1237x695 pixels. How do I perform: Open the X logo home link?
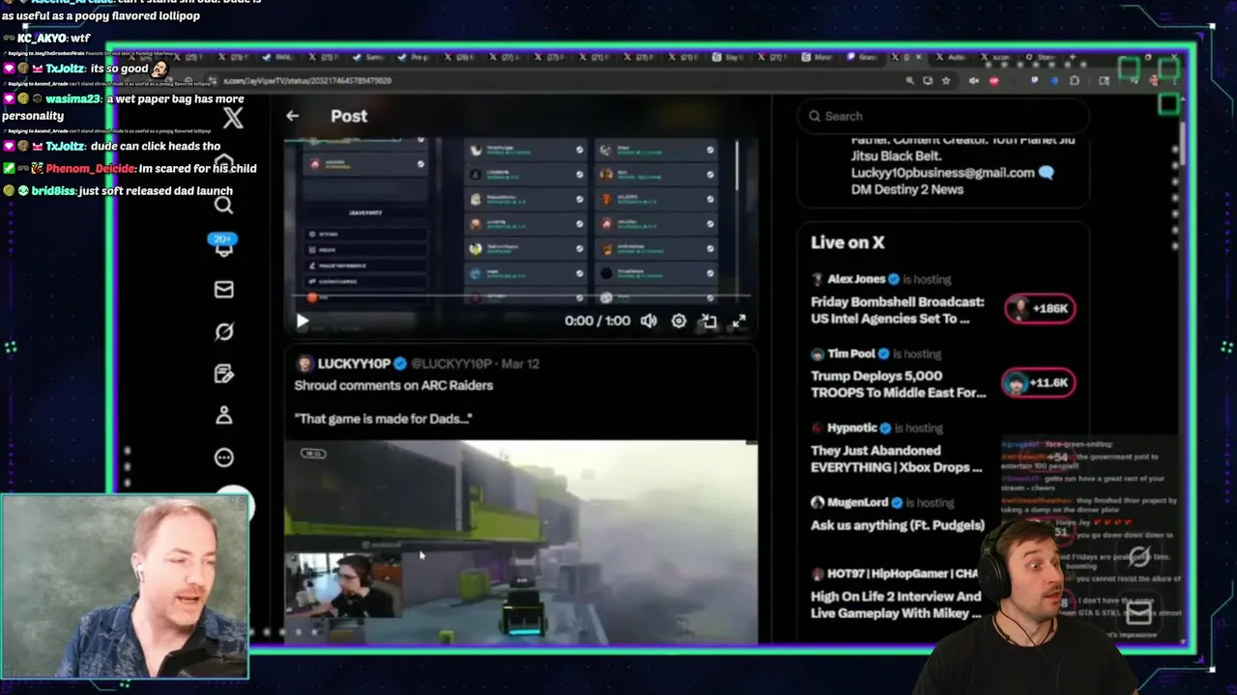point(233,119)
